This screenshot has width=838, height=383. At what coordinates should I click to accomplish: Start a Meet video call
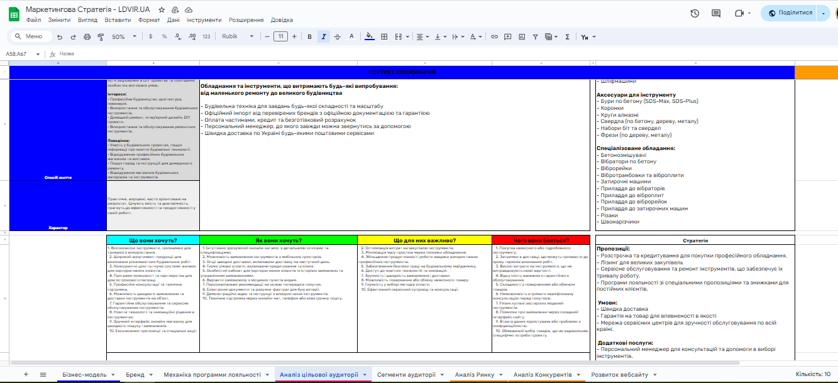(x=739, y=13)
